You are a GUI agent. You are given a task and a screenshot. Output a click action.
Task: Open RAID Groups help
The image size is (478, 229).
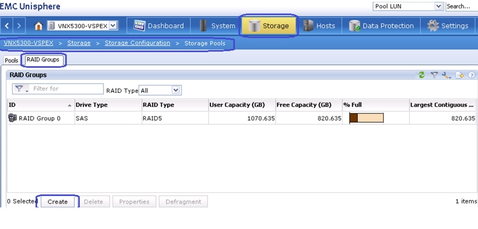pyautogui.click(x=471, y=75)
